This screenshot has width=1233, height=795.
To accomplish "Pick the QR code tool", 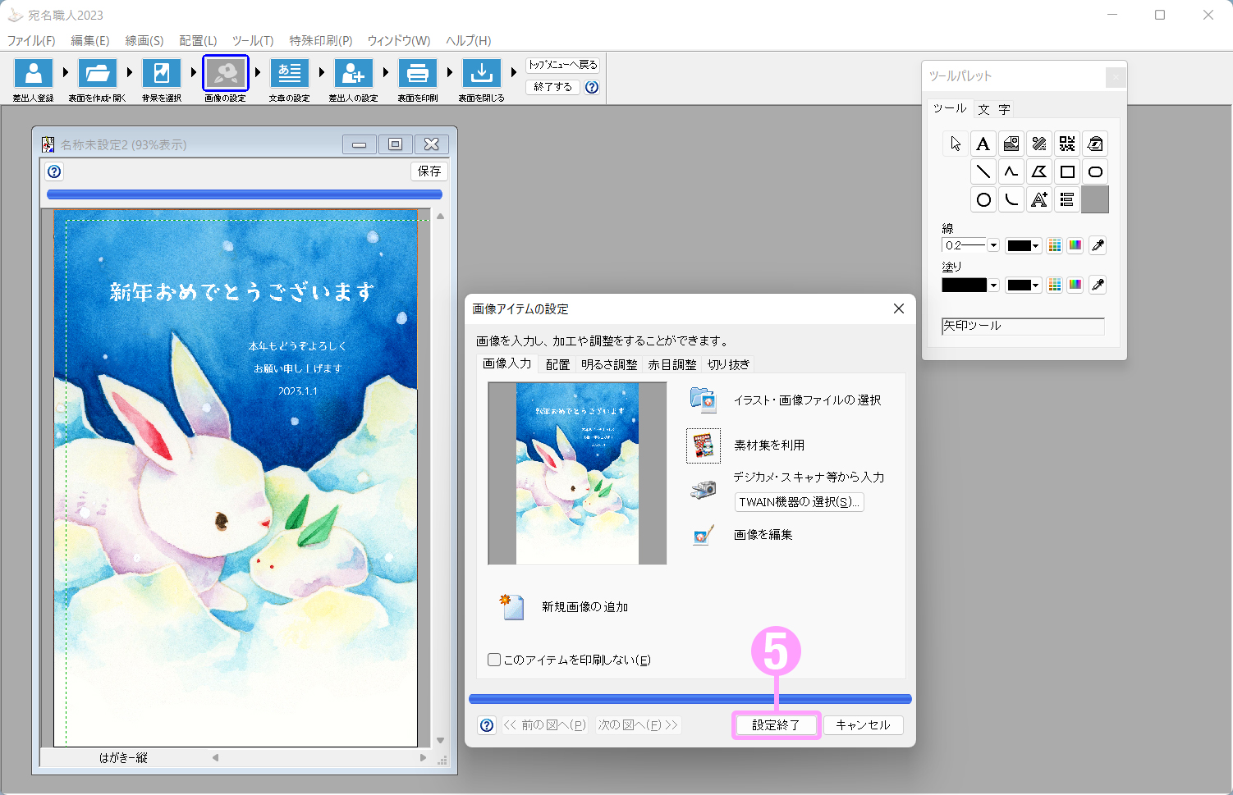I will (x=1066, y=144).
